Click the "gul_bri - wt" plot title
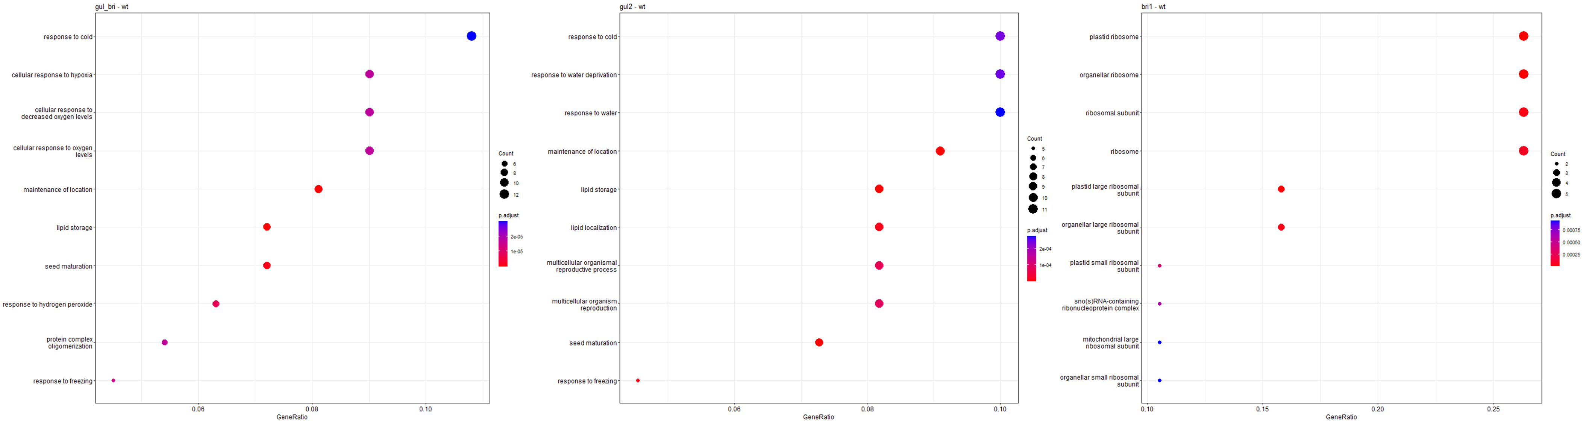The width and height of the screenshot is (1586, 423). coord(111,7)
